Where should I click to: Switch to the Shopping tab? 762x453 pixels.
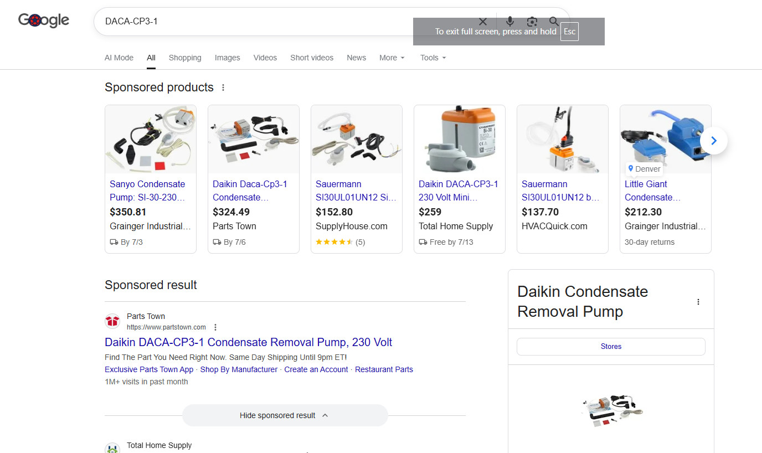coord(185,58)
